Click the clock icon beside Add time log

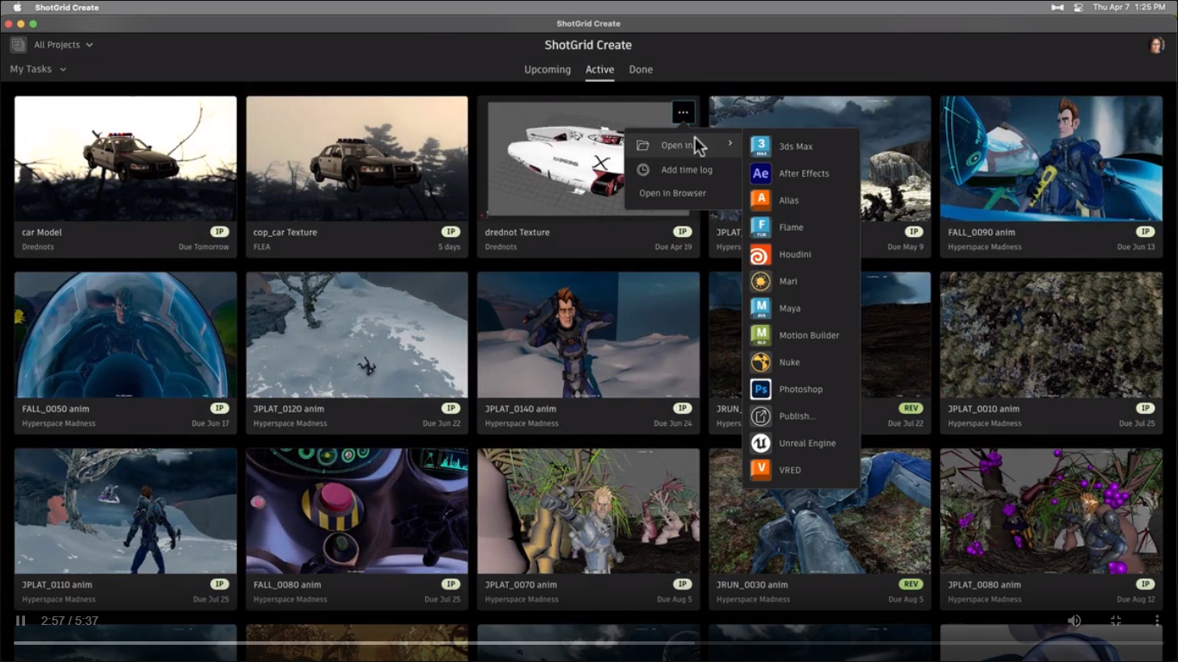point(643,170)
